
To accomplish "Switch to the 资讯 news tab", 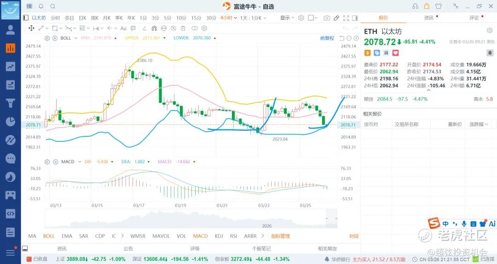I will click(428, 18).
